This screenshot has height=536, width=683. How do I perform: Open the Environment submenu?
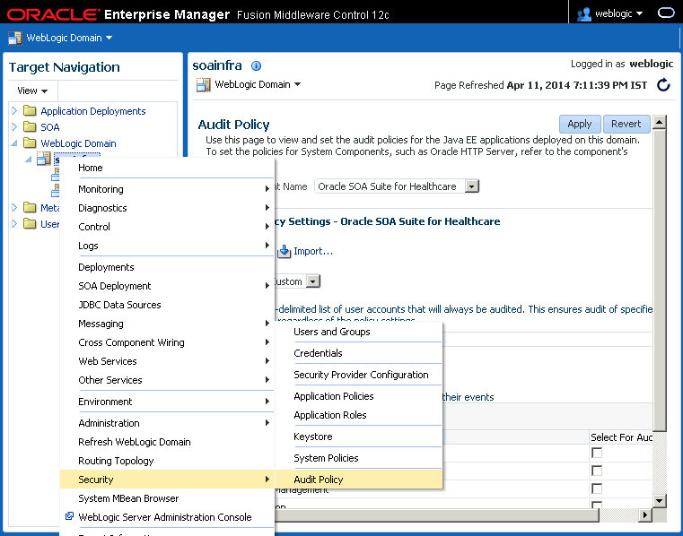[x=167, y=402]
